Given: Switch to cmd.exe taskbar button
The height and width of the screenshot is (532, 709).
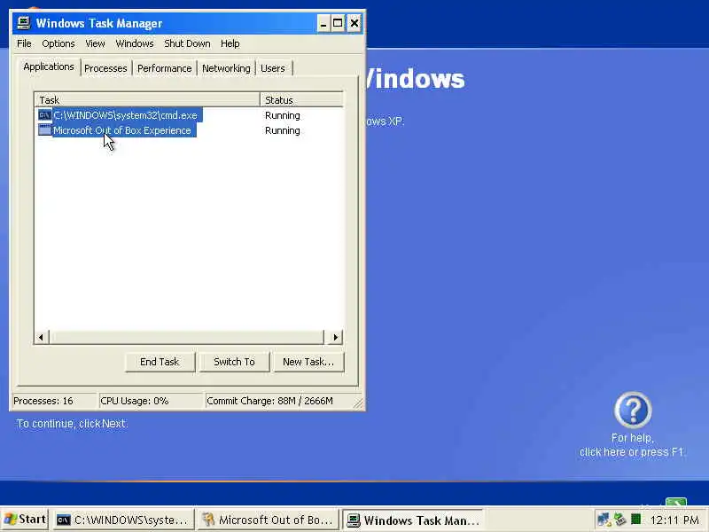Looking at the screenshot, I should 124,520.
